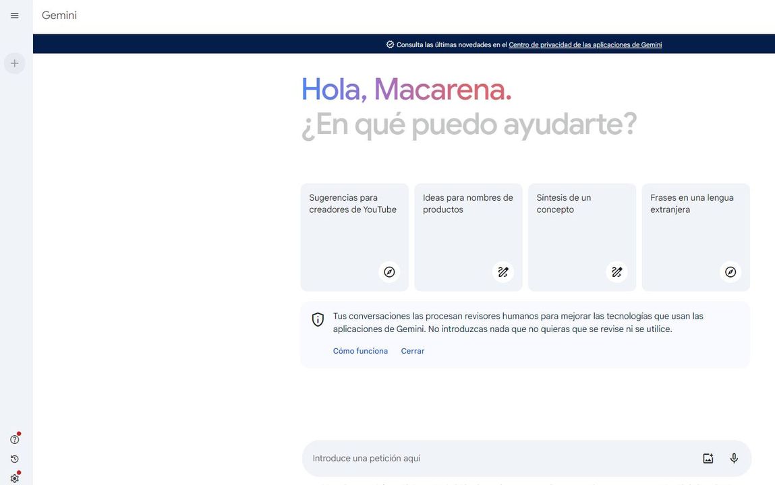Open the hamburger main menu

point(14,15)
